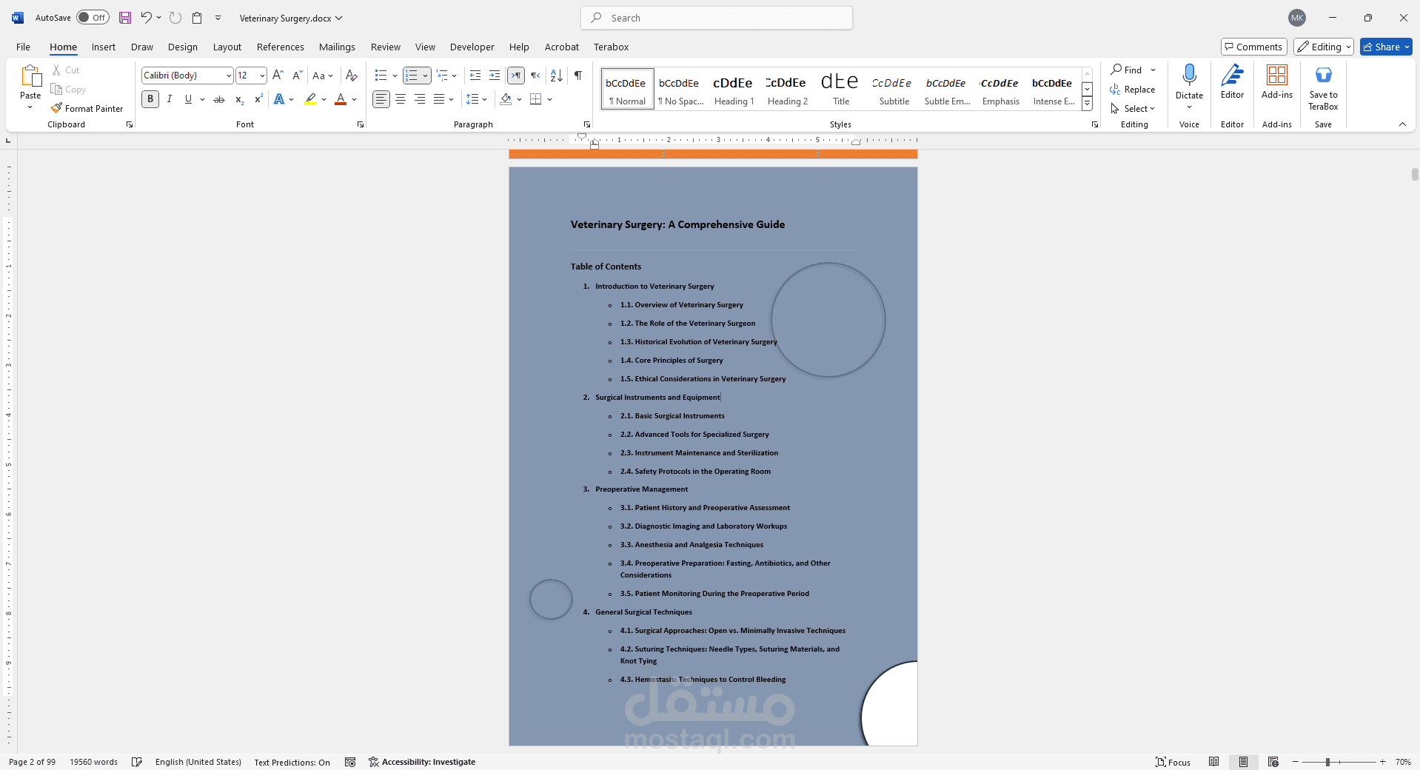Increase font size with grow icon
This screenshot has width=1420, height=770.
278,76
